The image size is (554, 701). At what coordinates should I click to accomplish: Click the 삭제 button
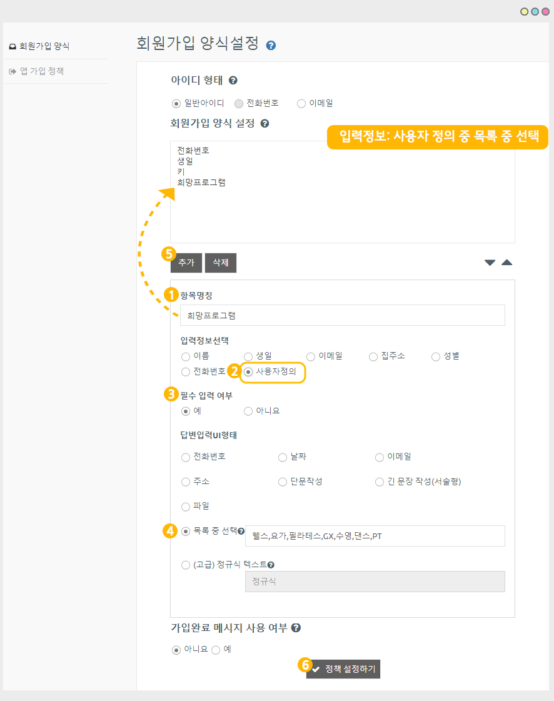[221, 263]
